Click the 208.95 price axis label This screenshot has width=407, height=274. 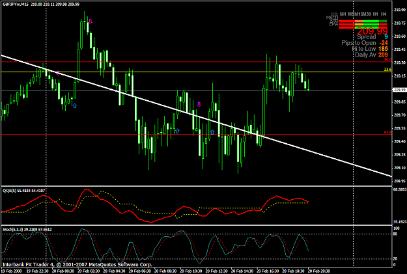400,180
